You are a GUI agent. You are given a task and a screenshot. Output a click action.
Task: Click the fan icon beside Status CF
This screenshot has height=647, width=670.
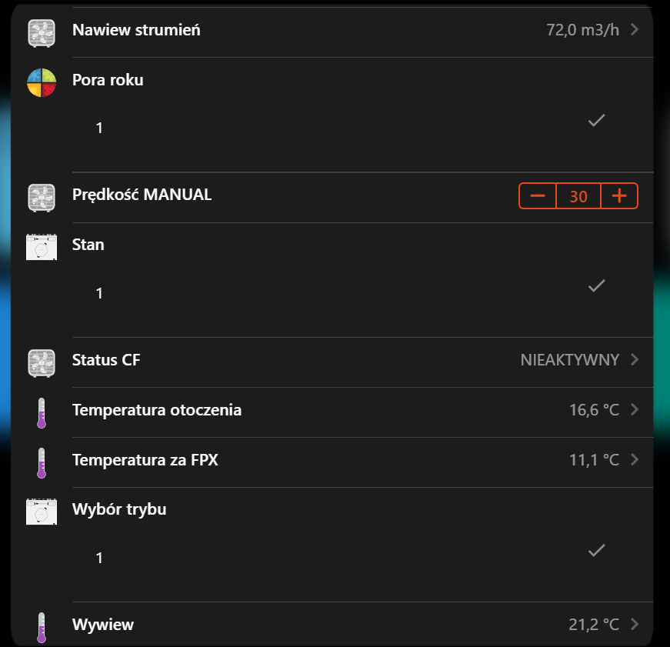(x=42, y=363)
